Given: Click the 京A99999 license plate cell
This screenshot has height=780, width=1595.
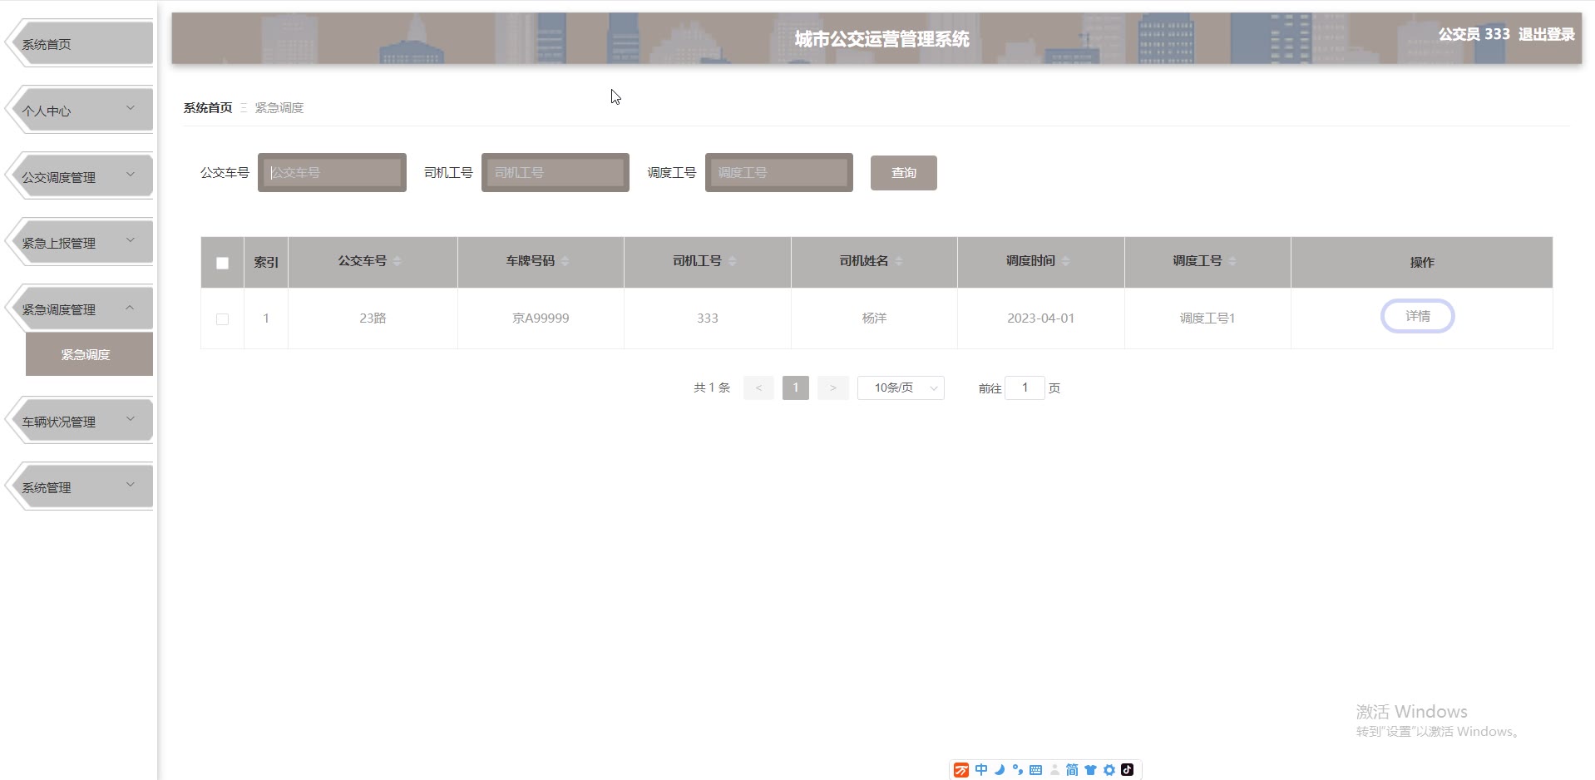Looking at the screenshot, I should click(541, 318).
